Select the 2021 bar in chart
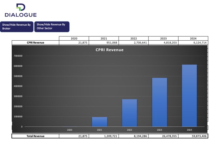 pyautogui.click(x=100, y=122)
